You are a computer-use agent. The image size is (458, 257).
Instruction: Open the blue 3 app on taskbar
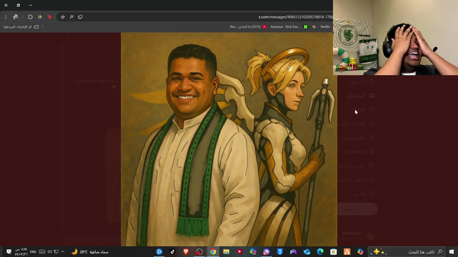click(x=280, y=252)
